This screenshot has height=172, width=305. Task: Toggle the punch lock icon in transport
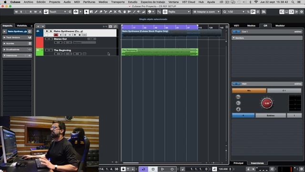point(123,169)
